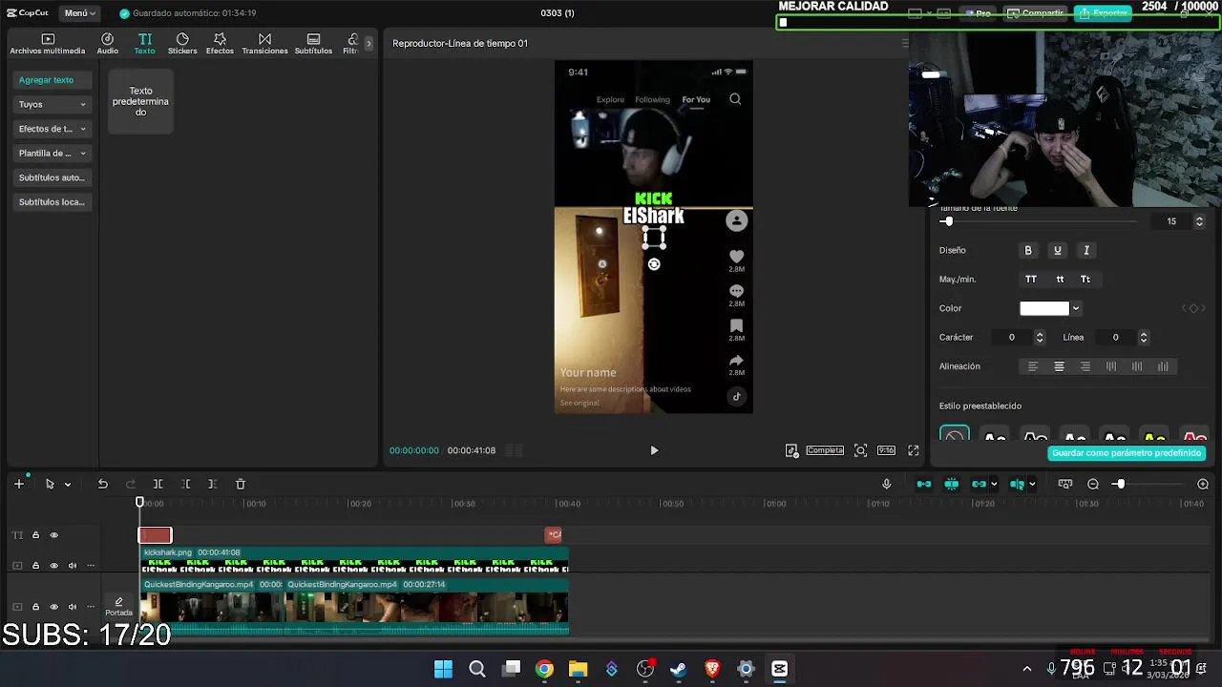Click the Línea spacing stepper
Viewport: 1222px width, 687px height.
[1144, 337]
